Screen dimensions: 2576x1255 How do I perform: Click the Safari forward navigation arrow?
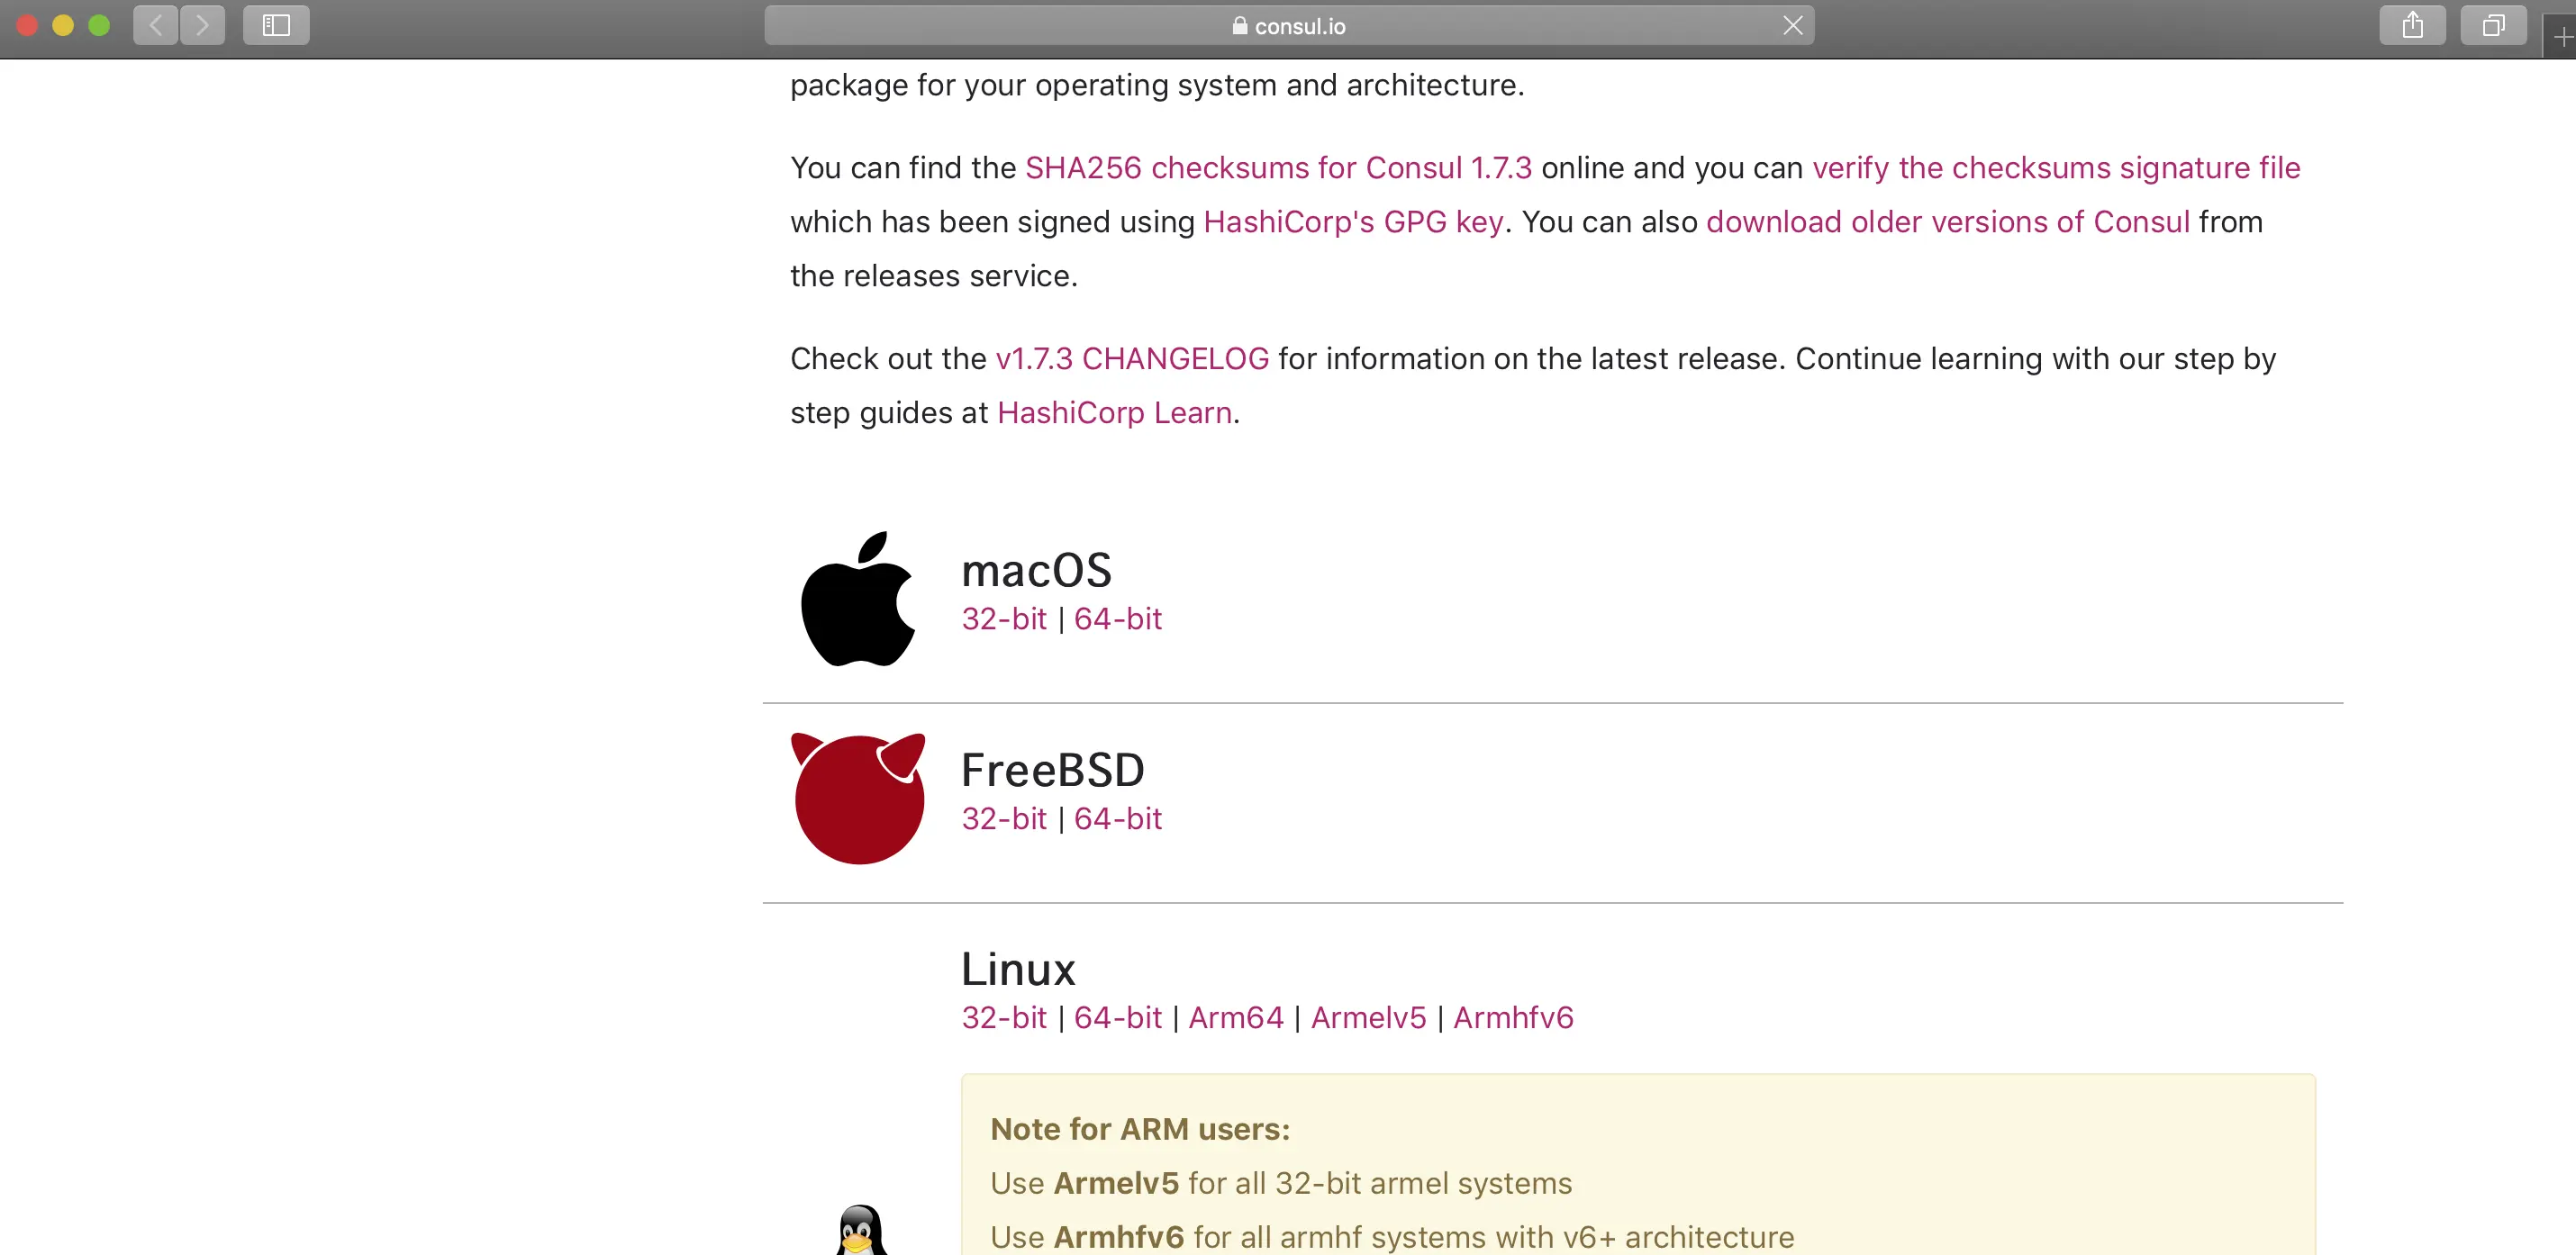point(202,25)
